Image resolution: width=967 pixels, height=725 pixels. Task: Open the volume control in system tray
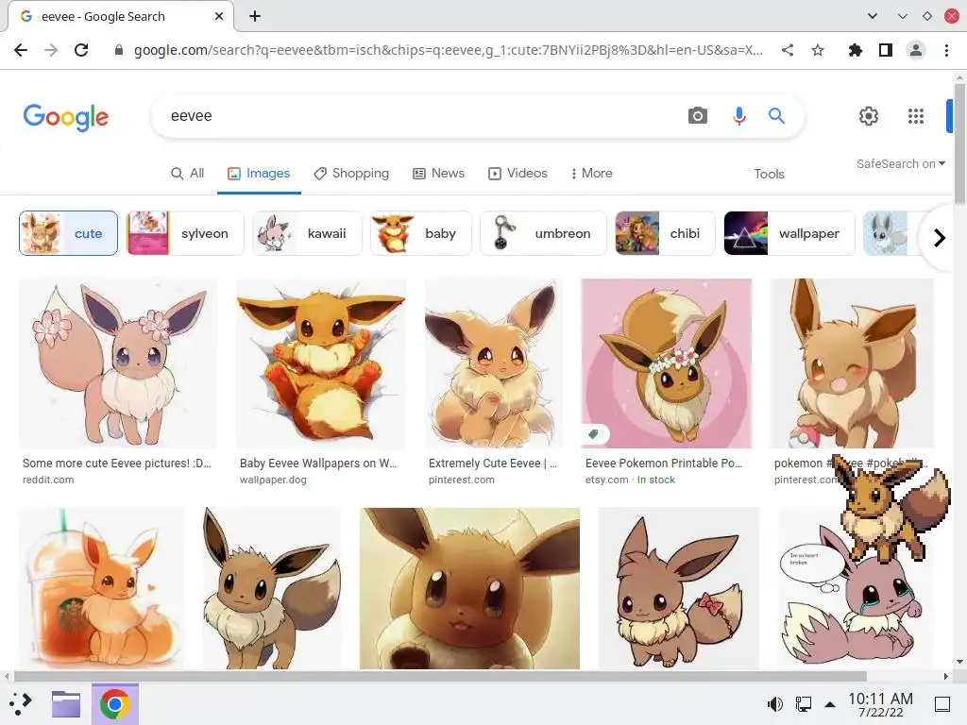[x=775, y=703]
